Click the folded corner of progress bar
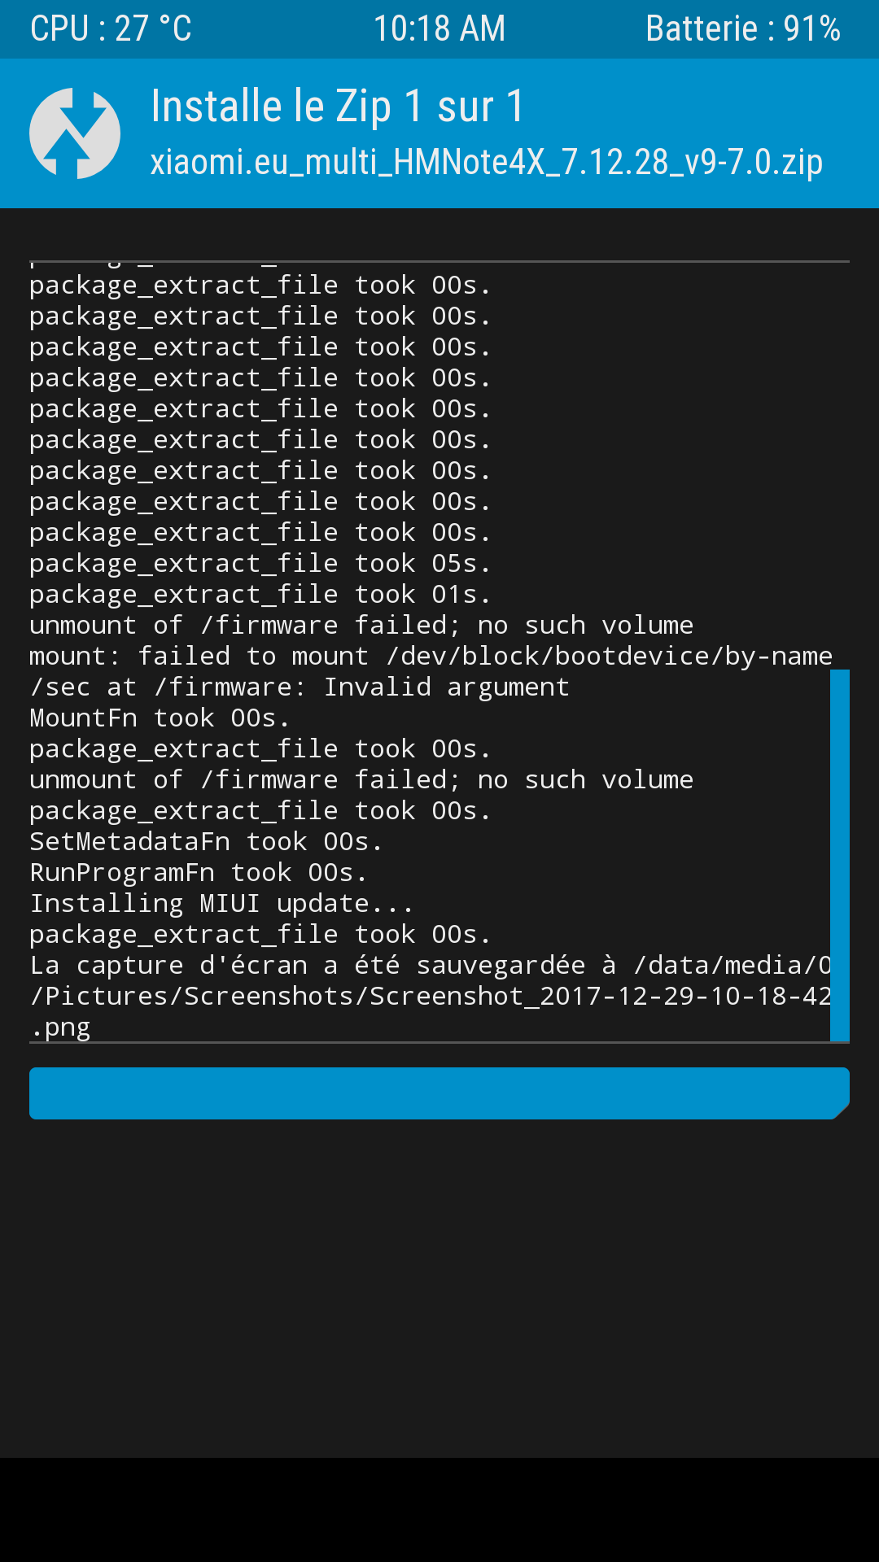879x1562 pixels. pyautogui.click(x=841, y=1111)
